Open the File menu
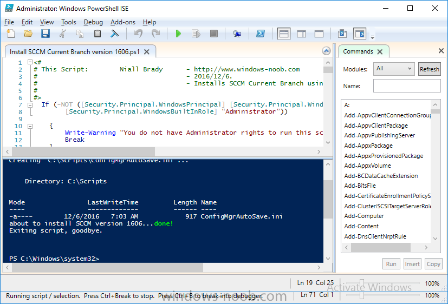This screenshot has height=304, width=448. coord(9,22)
